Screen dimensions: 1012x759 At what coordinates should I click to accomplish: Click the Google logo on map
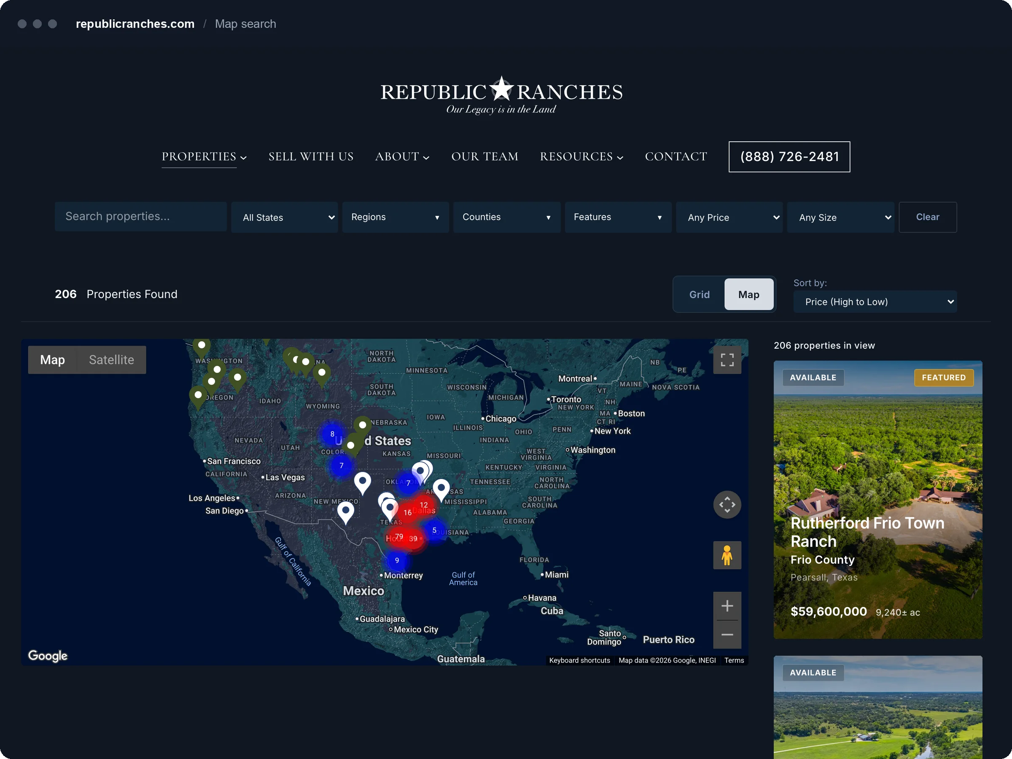48,656
